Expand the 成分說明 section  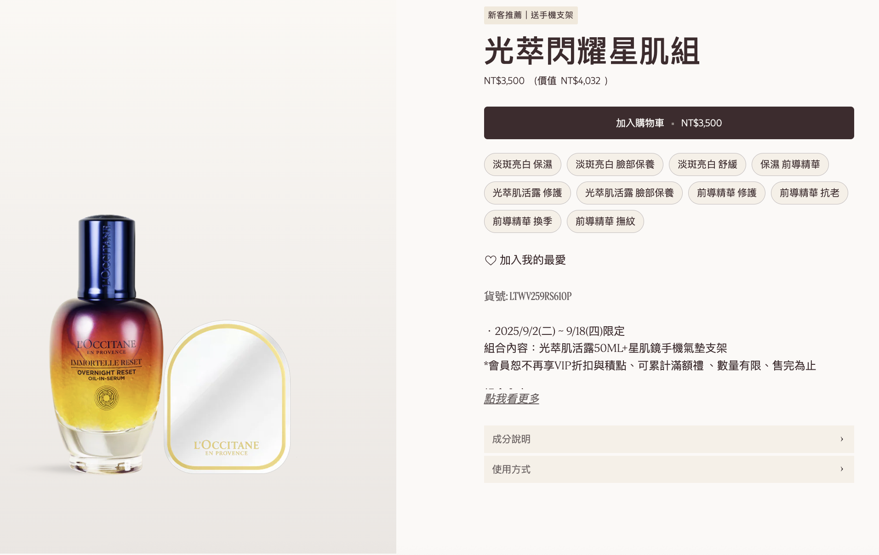coord(668,439)
